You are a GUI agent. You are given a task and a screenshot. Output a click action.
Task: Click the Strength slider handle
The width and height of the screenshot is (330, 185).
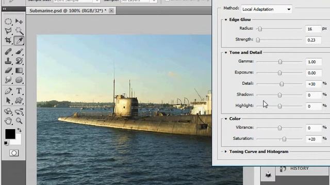pos(258,40)
